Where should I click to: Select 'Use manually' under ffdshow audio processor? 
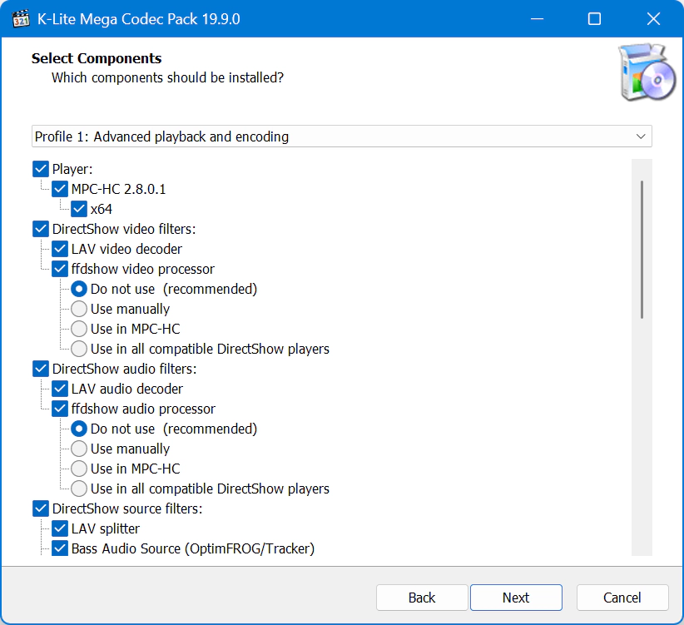tap(79, 449)
